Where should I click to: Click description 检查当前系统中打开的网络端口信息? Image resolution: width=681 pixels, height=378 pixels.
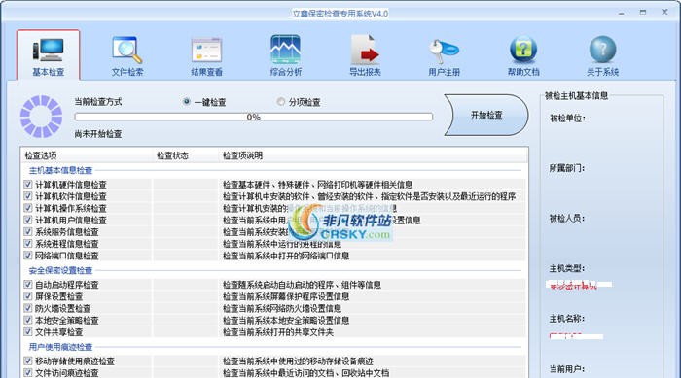286,256
